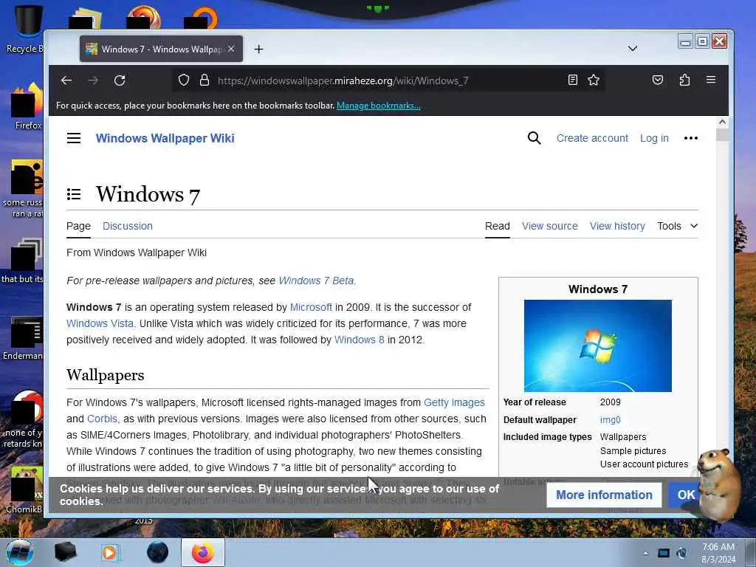
Task: Open the Microsoft article link
Action: [x=311, y=307]
